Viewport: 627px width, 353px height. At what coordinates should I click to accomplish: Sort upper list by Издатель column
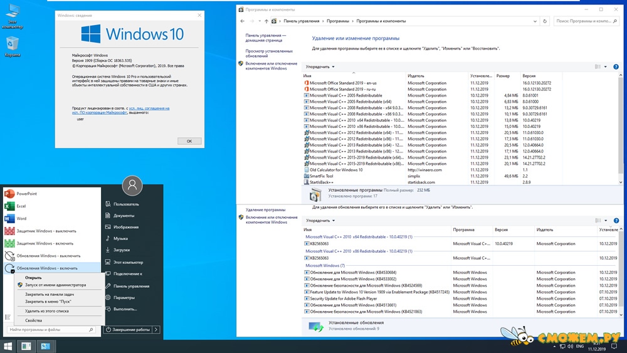tap(416, 76)
